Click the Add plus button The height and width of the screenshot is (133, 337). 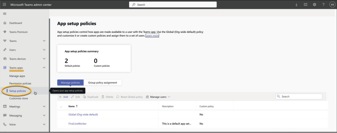click(x=64, y=97)
